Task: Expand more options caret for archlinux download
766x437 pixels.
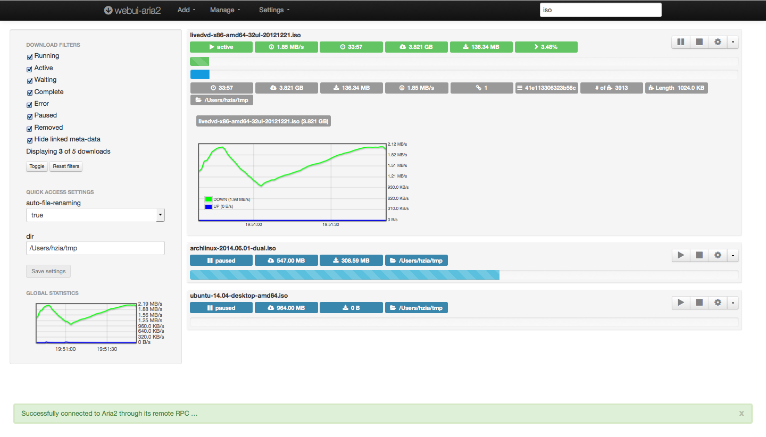Action: (x=733, y=256)
